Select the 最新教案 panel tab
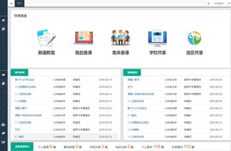 pyautogui.click(x=132, y=72)
